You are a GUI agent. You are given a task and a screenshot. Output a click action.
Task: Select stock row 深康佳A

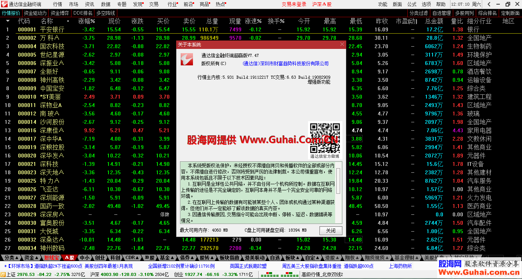click(261, 130)
